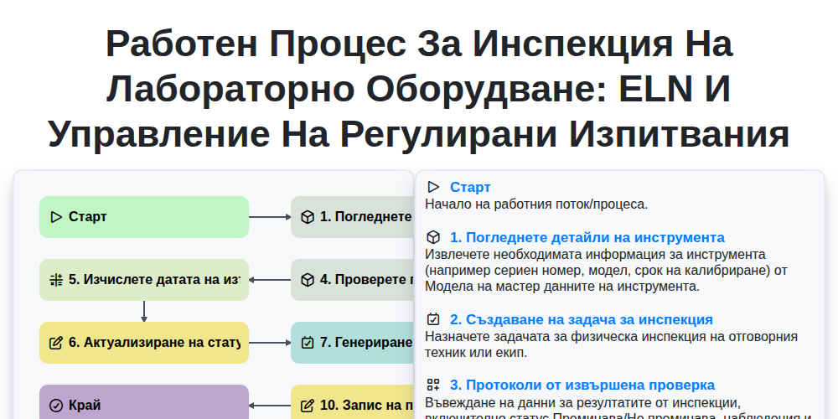Click the checkmark circle icon in the Край node
This screenshot has height=419, width=838.
[x=56, y=406]
